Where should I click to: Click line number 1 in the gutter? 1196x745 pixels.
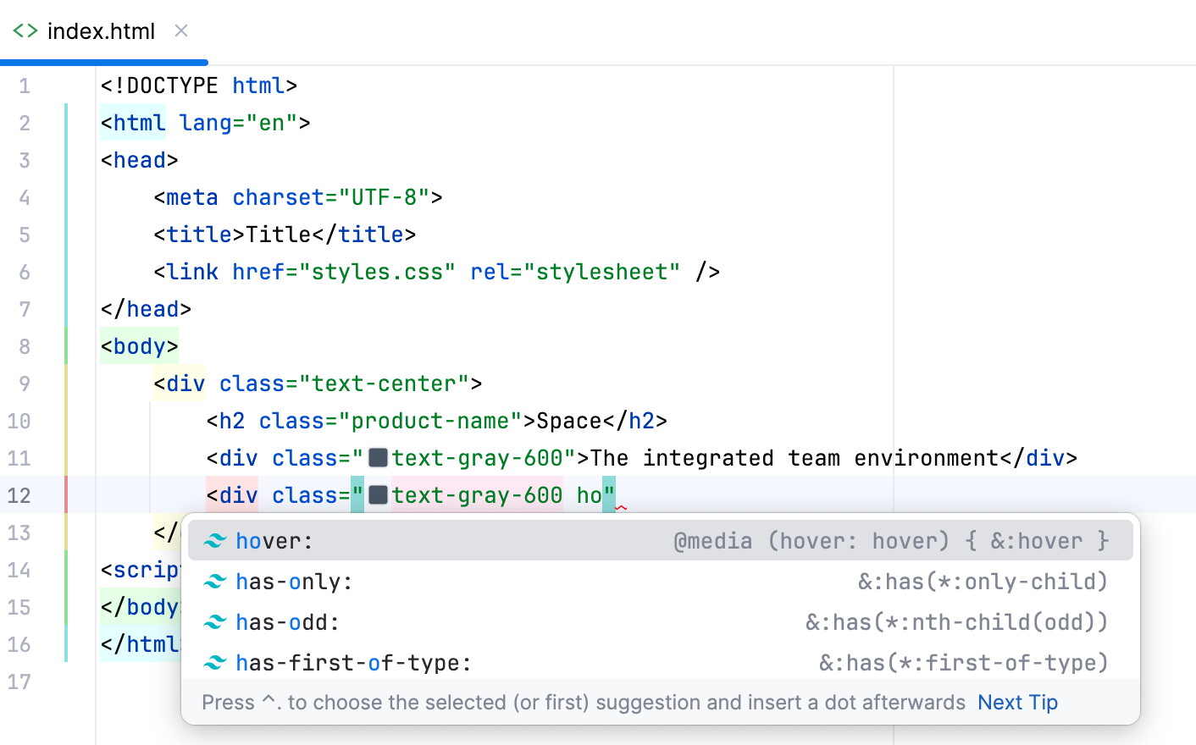[25, 85]
